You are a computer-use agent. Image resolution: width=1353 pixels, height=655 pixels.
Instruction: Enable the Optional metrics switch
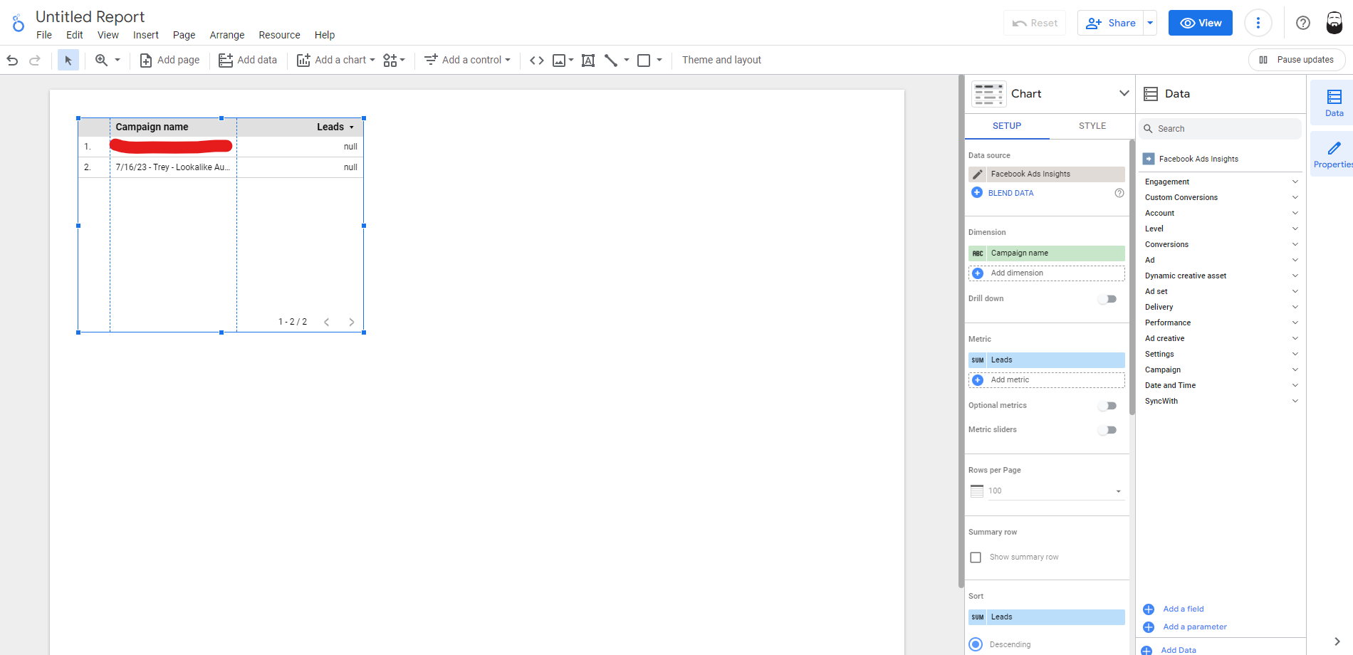tap(1107, 406)
